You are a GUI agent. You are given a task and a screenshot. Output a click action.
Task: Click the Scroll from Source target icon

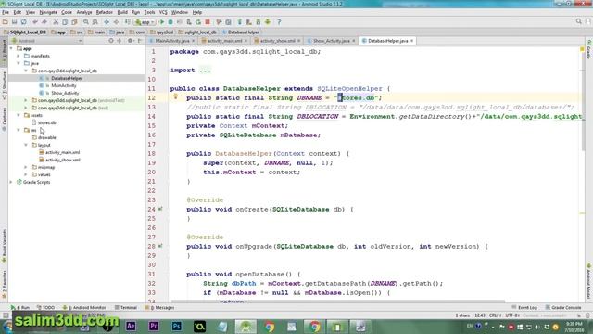pyautogui.click(x=111, y=41)
